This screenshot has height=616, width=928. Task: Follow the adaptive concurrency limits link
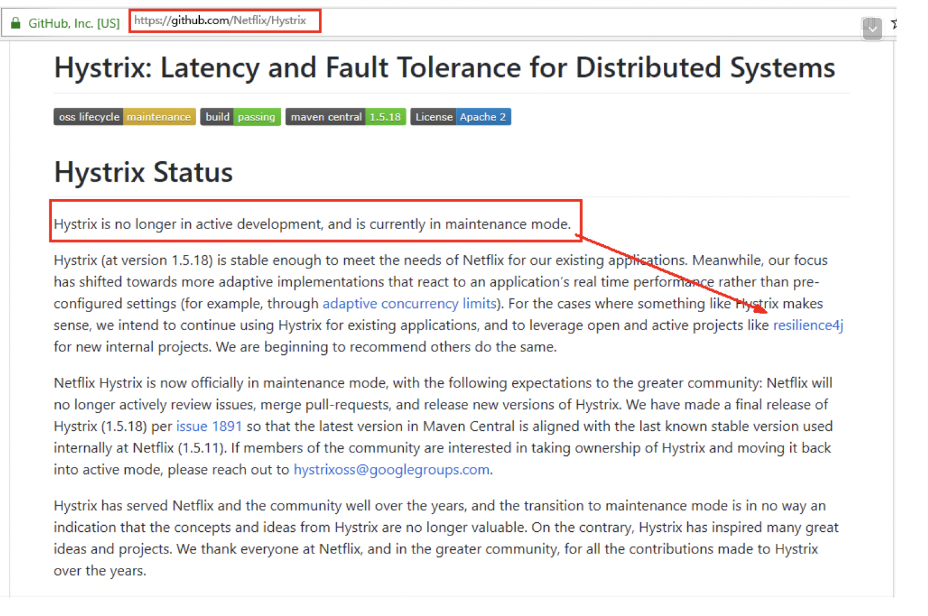click(x=409, y=304)
